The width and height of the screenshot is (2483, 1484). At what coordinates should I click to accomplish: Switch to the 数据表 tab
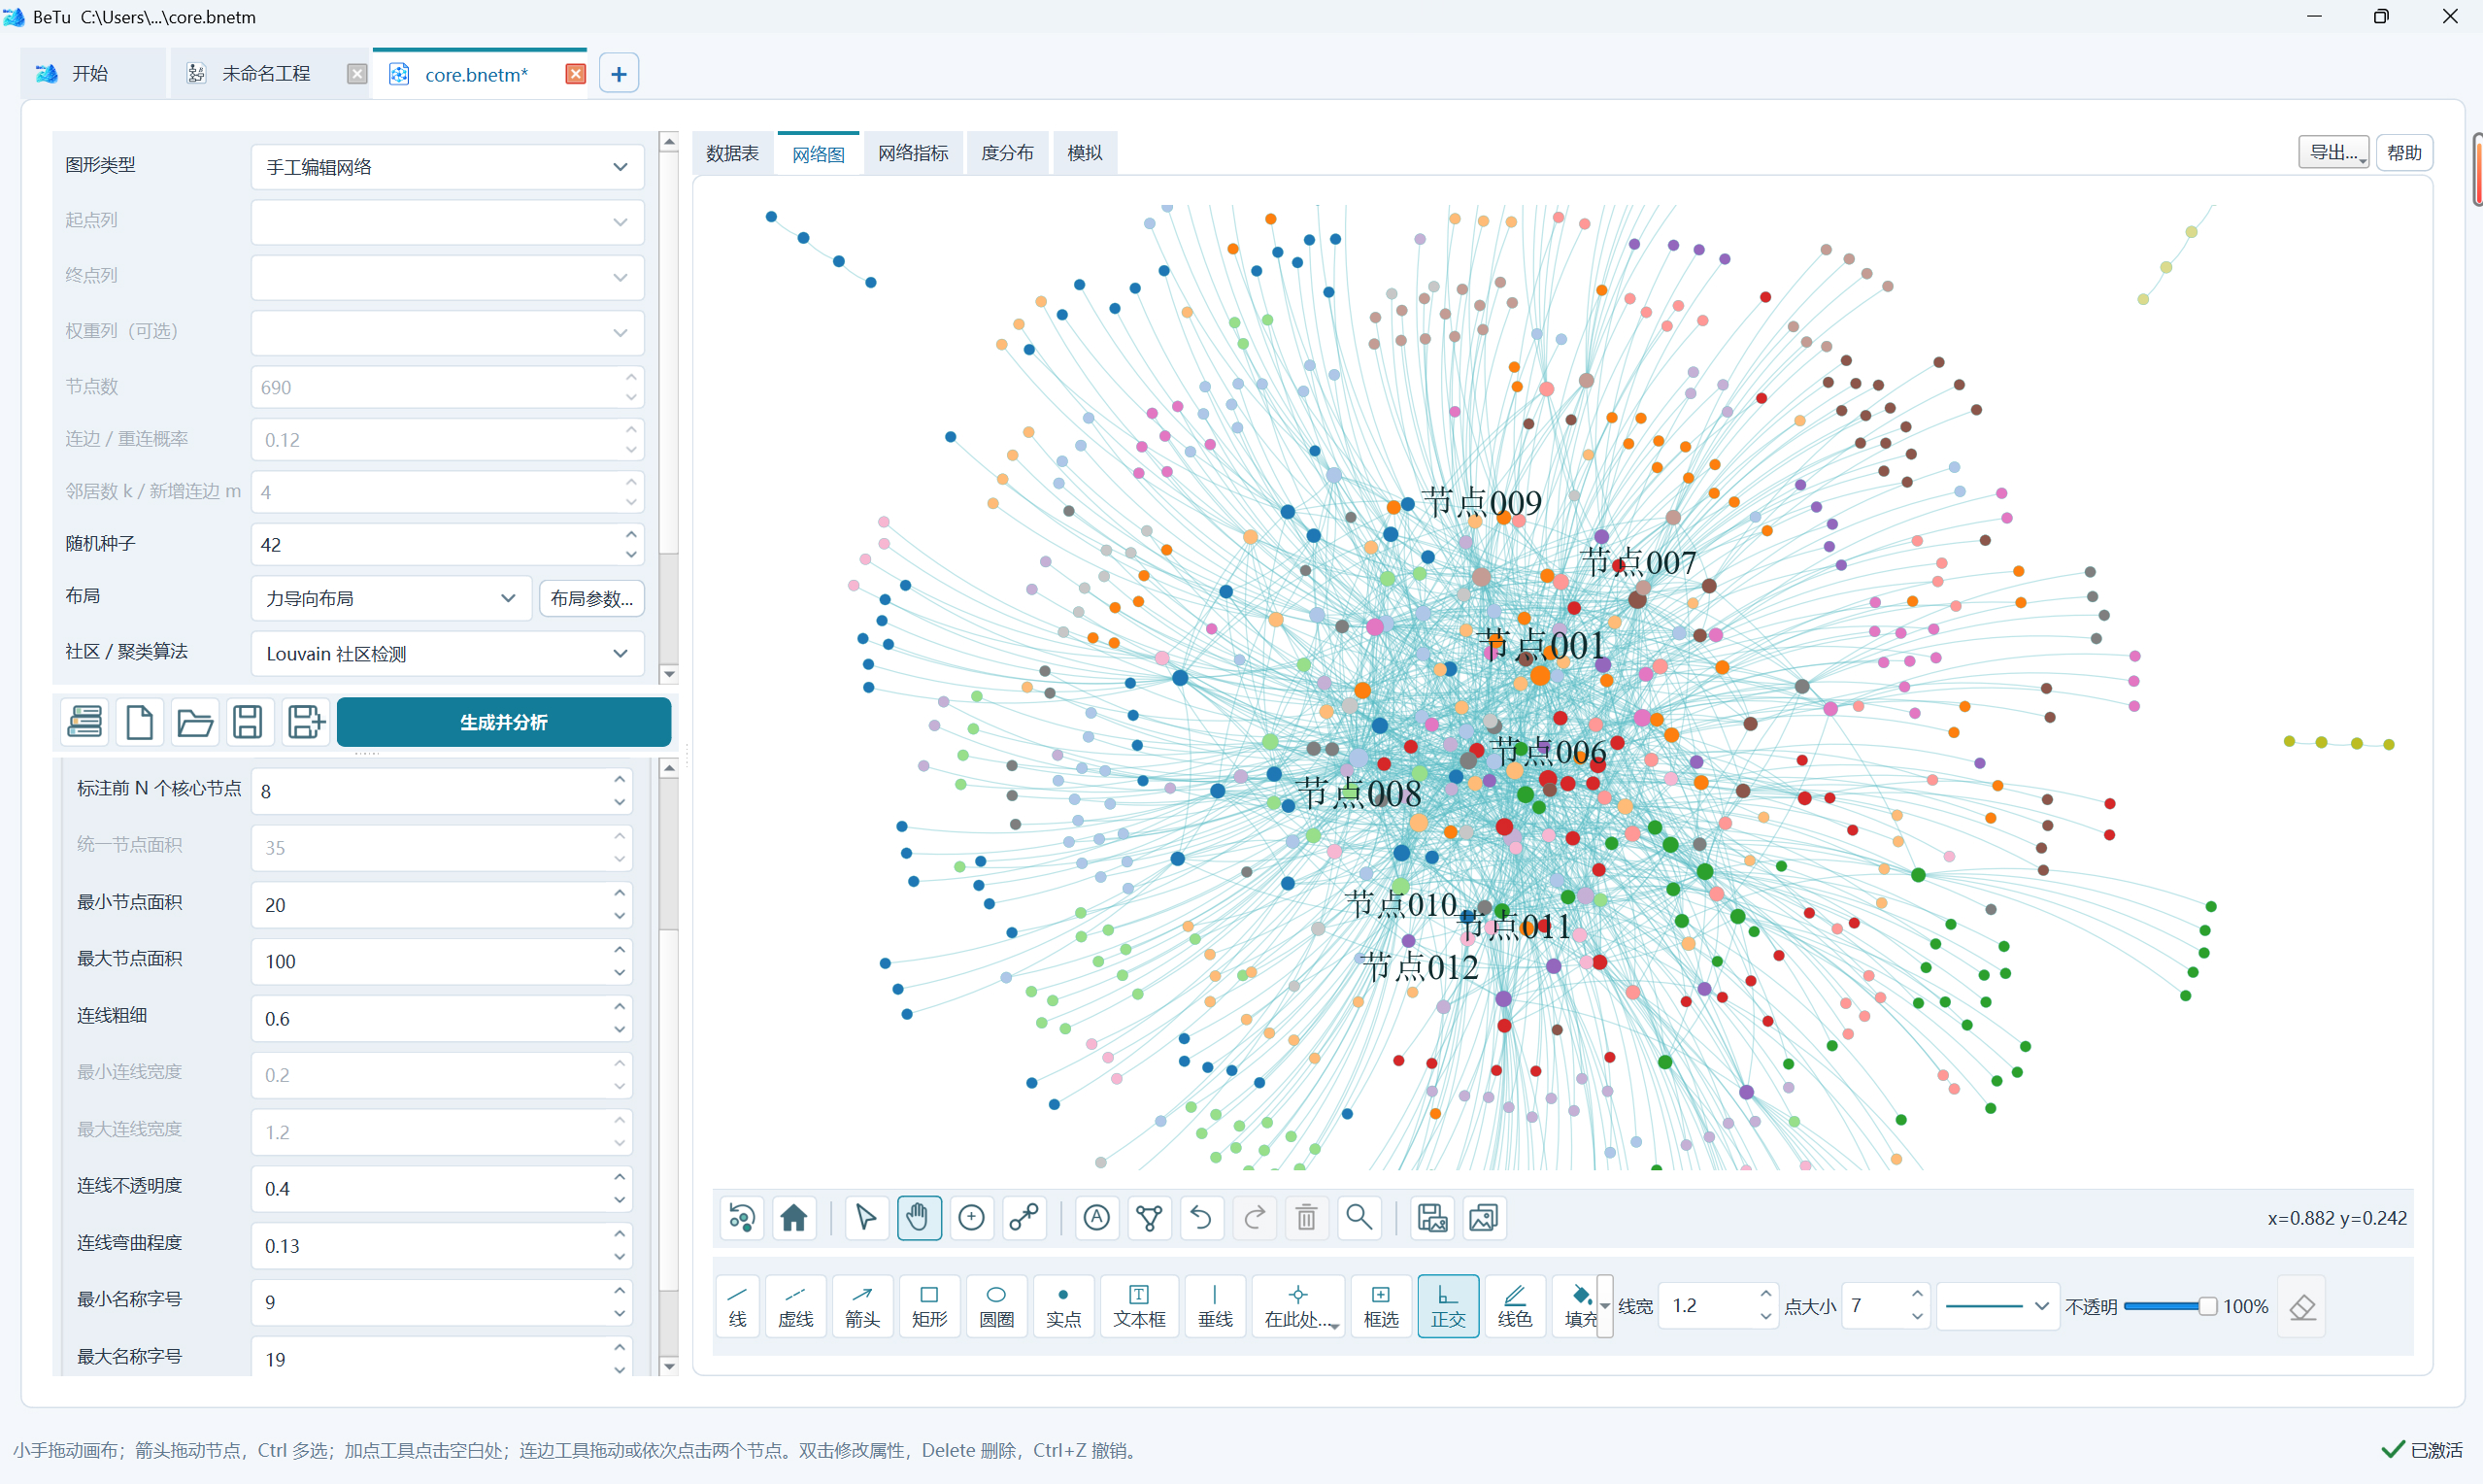point(732,153)
